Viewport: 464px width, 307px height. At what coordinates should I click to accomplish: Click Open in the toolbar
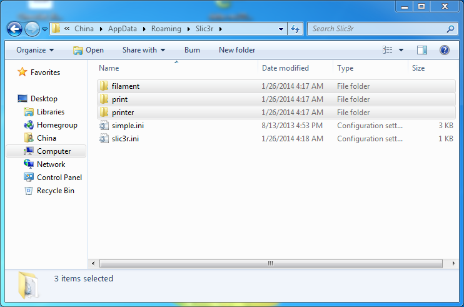click(x=88, y=50)
